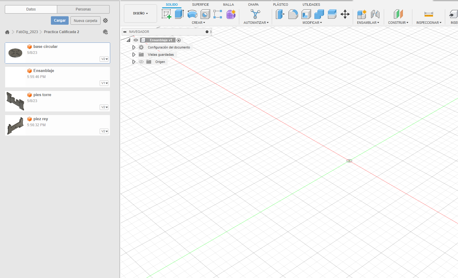
Task: Select the Extrude tool
Action: (179, 14)
